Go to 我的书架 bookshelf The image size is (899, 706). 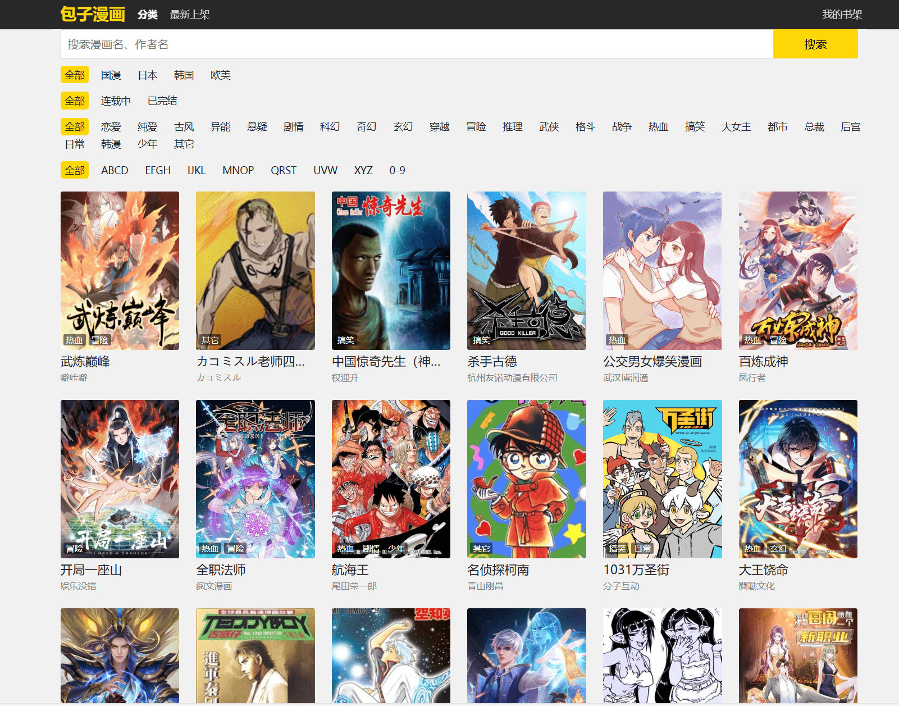pos(842,15)
